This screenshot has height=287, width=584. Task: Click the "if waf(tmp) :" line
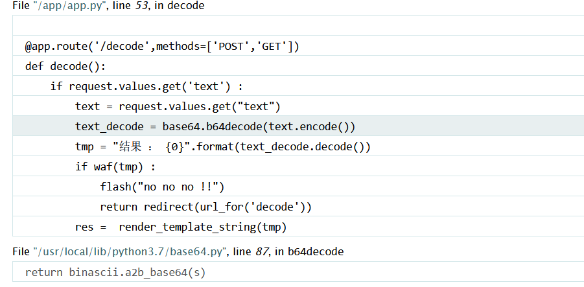[x=298, y=166]
